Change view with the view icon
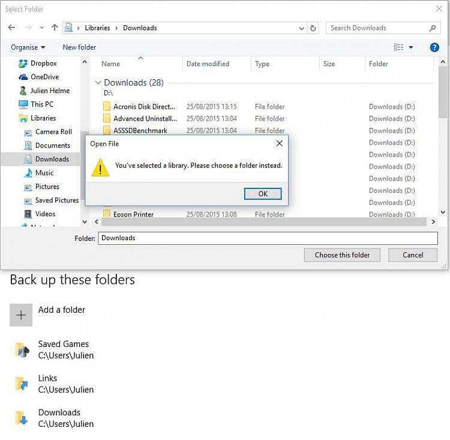 (398, 47)
